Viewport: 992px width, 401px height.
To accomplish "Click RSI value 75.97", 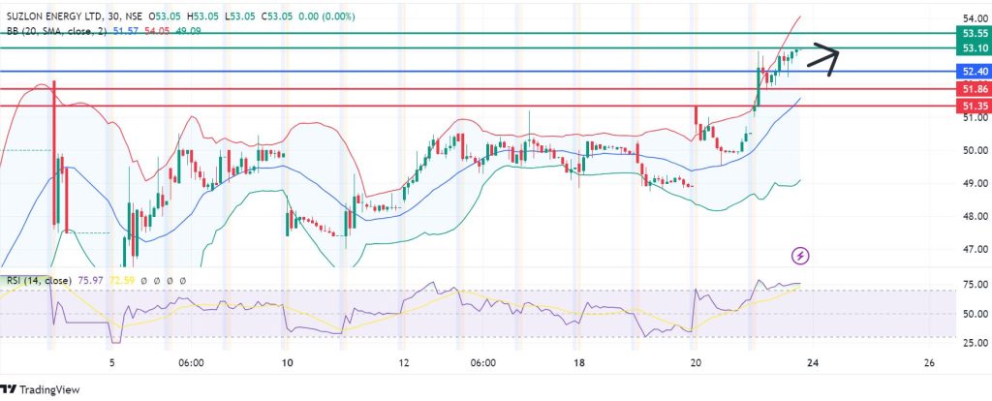I will pos(90,280).
